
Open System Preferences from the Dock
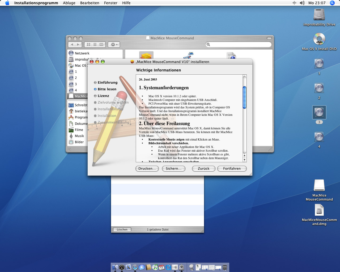point(175,267)
